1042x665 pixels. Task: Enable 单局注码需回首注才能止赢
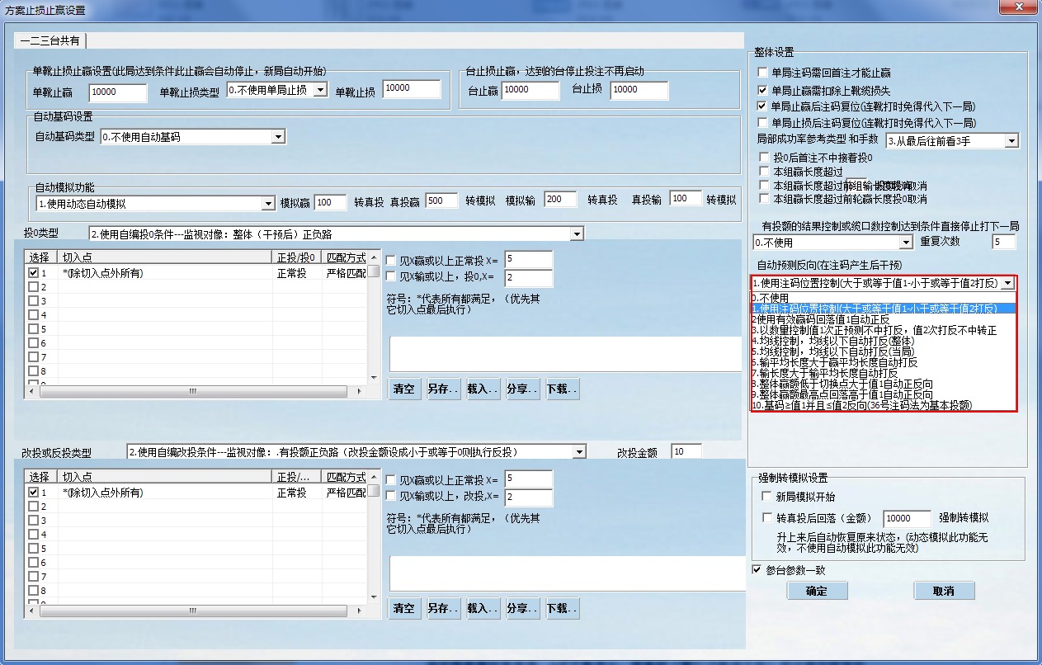tap(762, 73)
